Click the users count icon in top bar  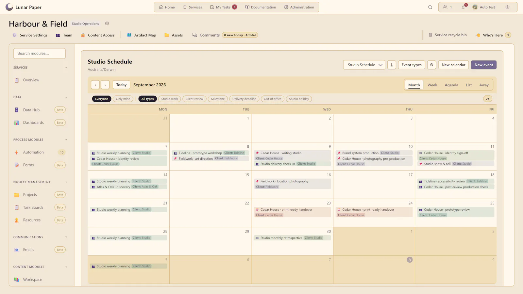point(447,7)
